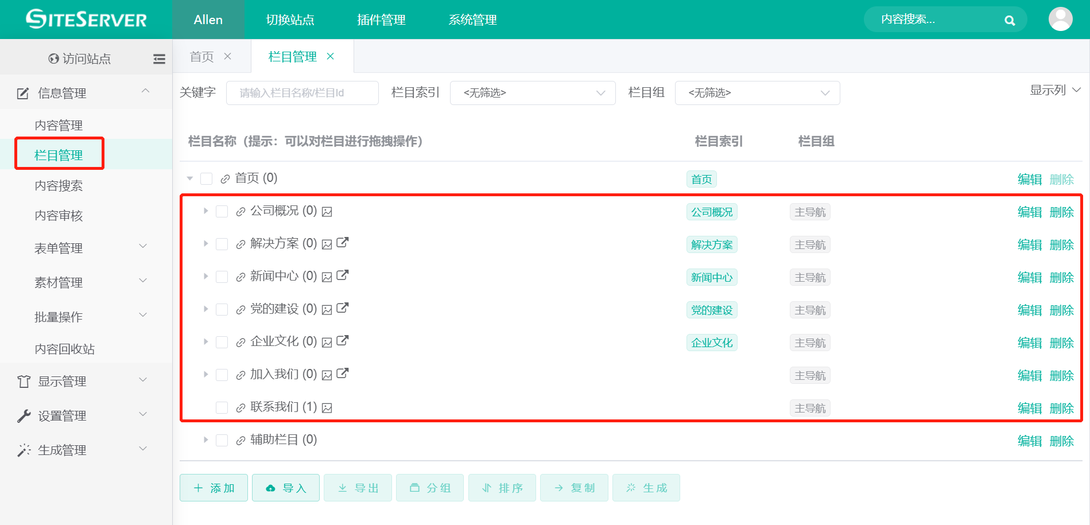Screen dimensions: 1090x525
Task: Expand the 党的建设 tree node
Action: click(205, 309)
